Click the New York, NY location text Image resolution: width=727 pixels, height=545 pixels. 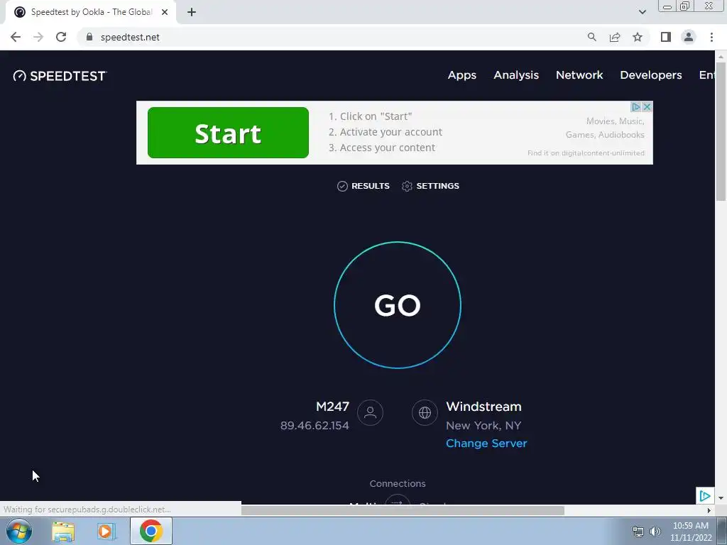[483, 426]
